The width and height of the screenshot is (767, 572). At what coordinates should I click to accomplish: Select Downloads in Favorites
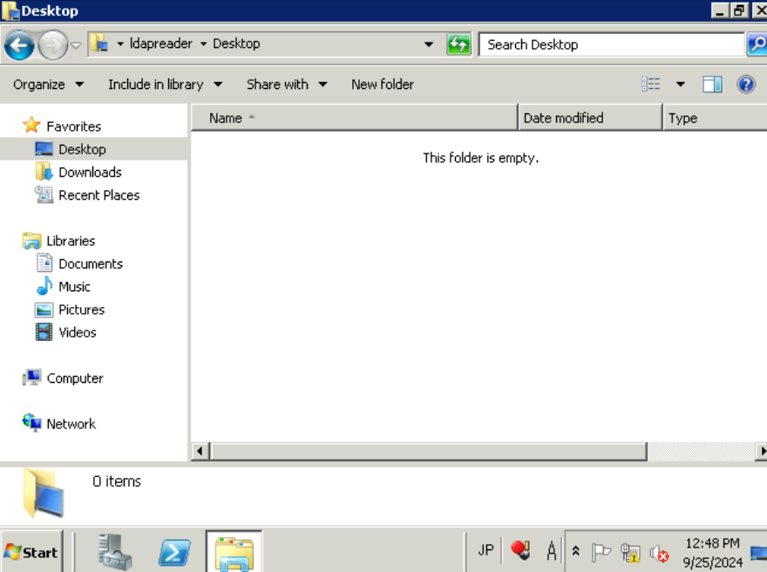[x=90, y=173]
